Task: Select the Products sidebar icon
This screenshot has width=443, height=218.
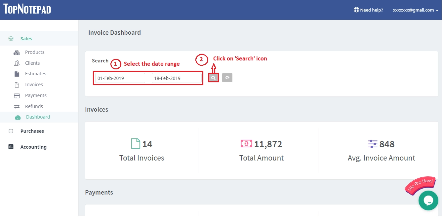Action: tap(17, 52)
